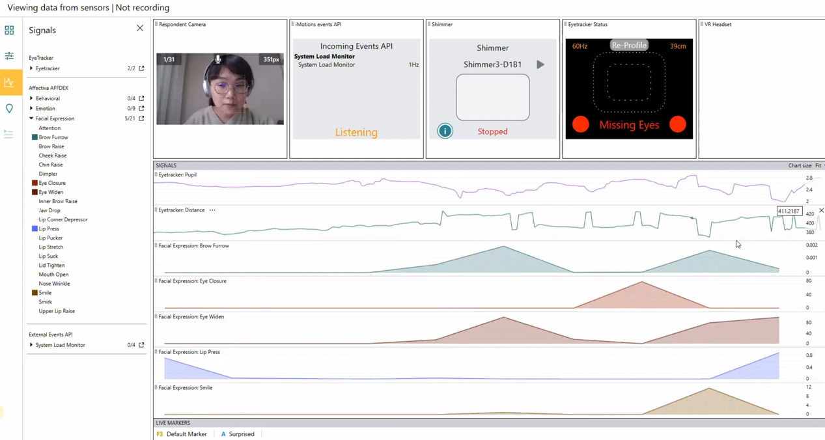The height and width of the screenshot is (440, 825).
Task: Open the location marker pin icon
Action: (9, 109)
